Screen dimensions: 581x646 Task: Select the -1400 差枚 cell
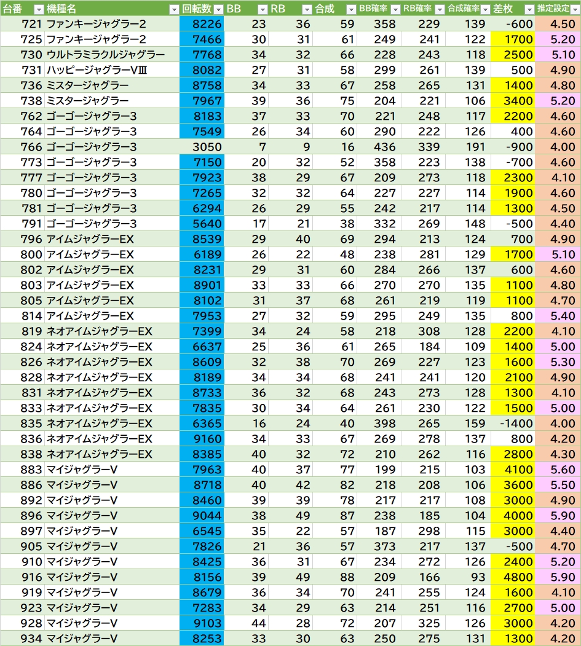tap(512, 423)
